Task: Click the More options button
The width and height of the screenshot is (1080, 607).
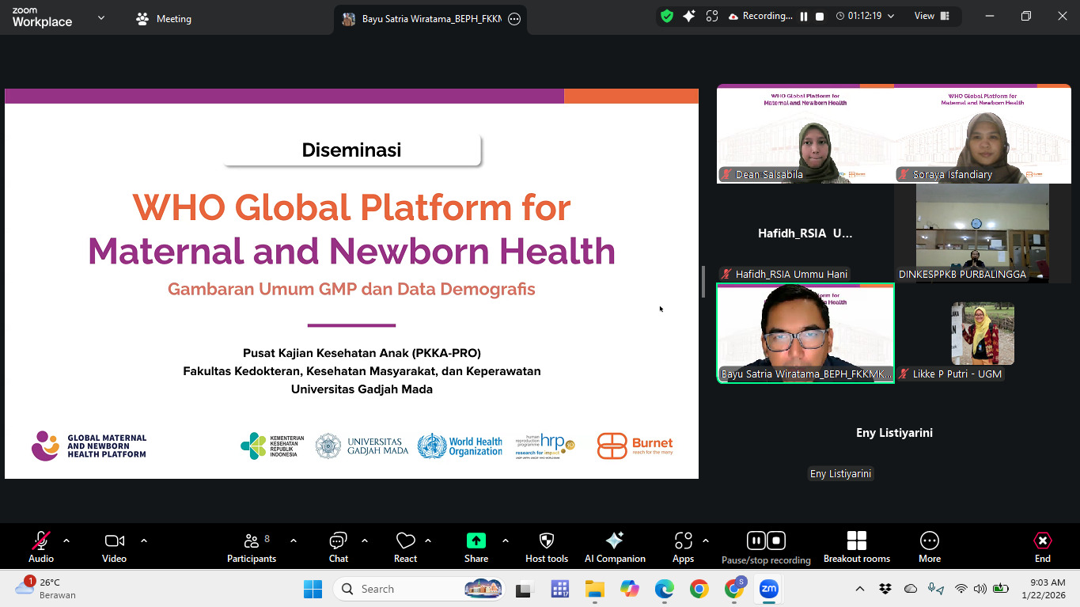Action: 929,546
